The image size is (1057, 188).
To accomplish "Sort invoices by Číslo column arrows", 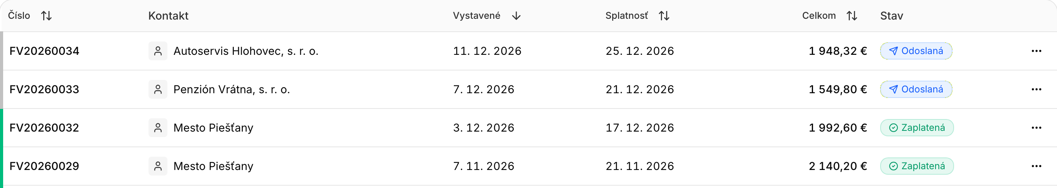I will [46, 16].
